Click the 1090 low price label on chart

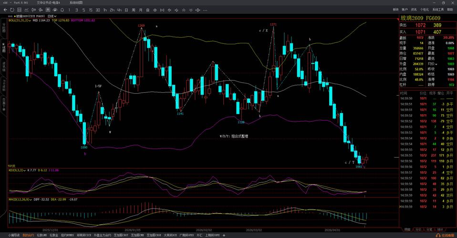(x=83, y=147)
